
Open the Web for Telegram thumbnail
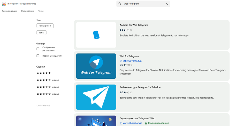pyautogui.click(x=96, y=66)
